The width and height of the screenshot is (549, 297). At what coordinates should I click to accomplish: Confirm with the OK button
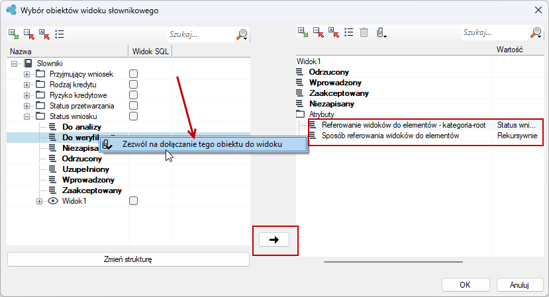coord(465,284)
